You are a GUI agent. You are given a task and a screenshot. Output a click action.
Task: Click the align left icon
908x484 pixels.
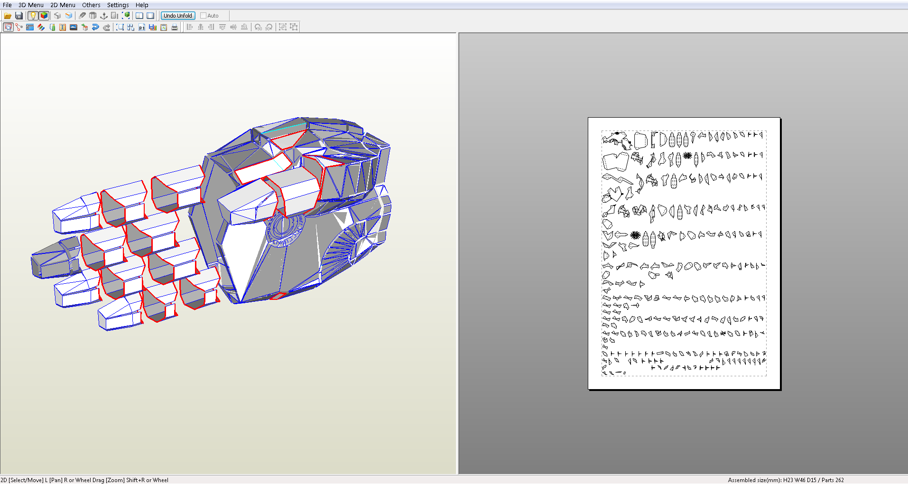click(x=189, y=27)
